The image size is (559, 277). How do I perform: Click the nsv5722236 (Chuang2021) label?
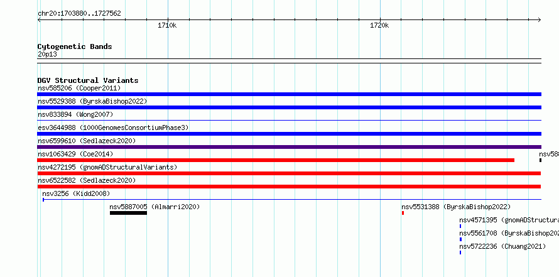tap(502, 246)
